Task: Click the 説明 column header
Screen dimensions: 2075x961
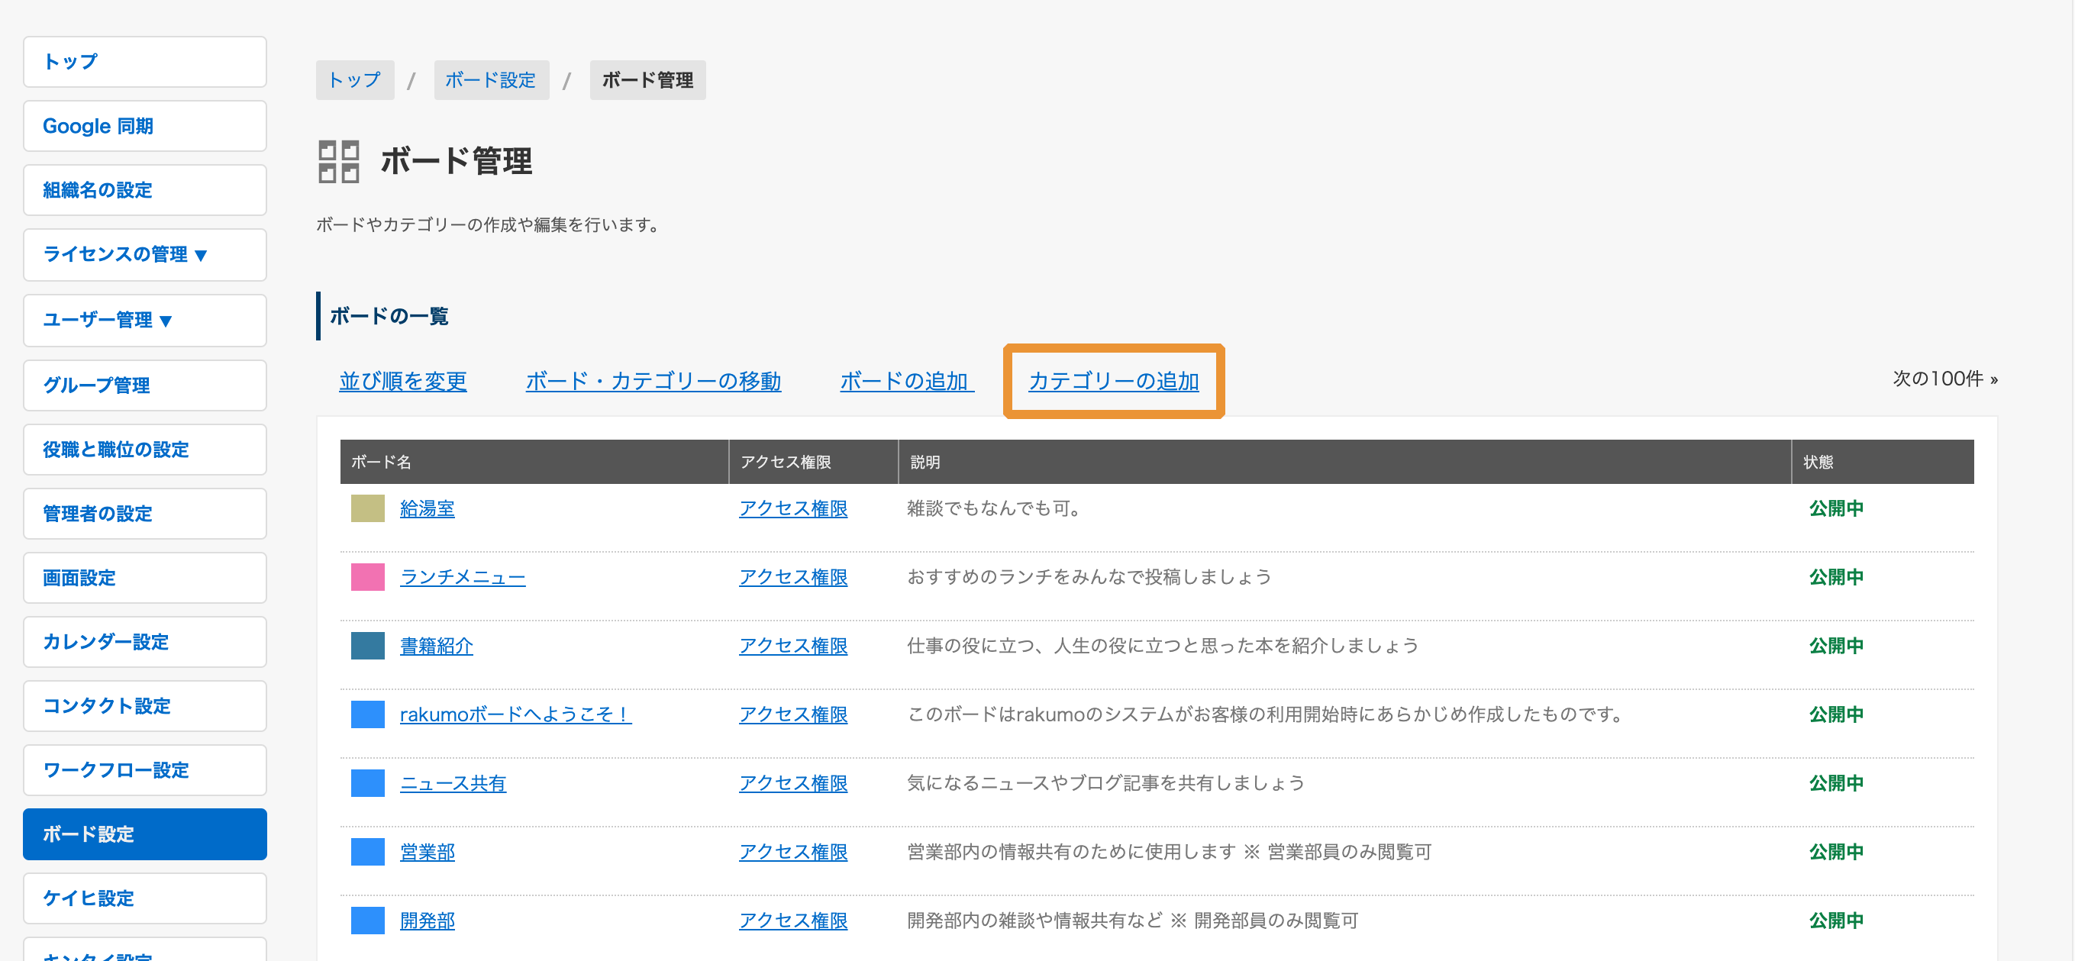Action: pyautogui.click(x=1344, y=462)
